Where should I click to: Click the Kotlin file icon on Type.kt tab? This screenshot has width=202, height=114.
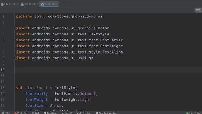[x=42, y=4]
